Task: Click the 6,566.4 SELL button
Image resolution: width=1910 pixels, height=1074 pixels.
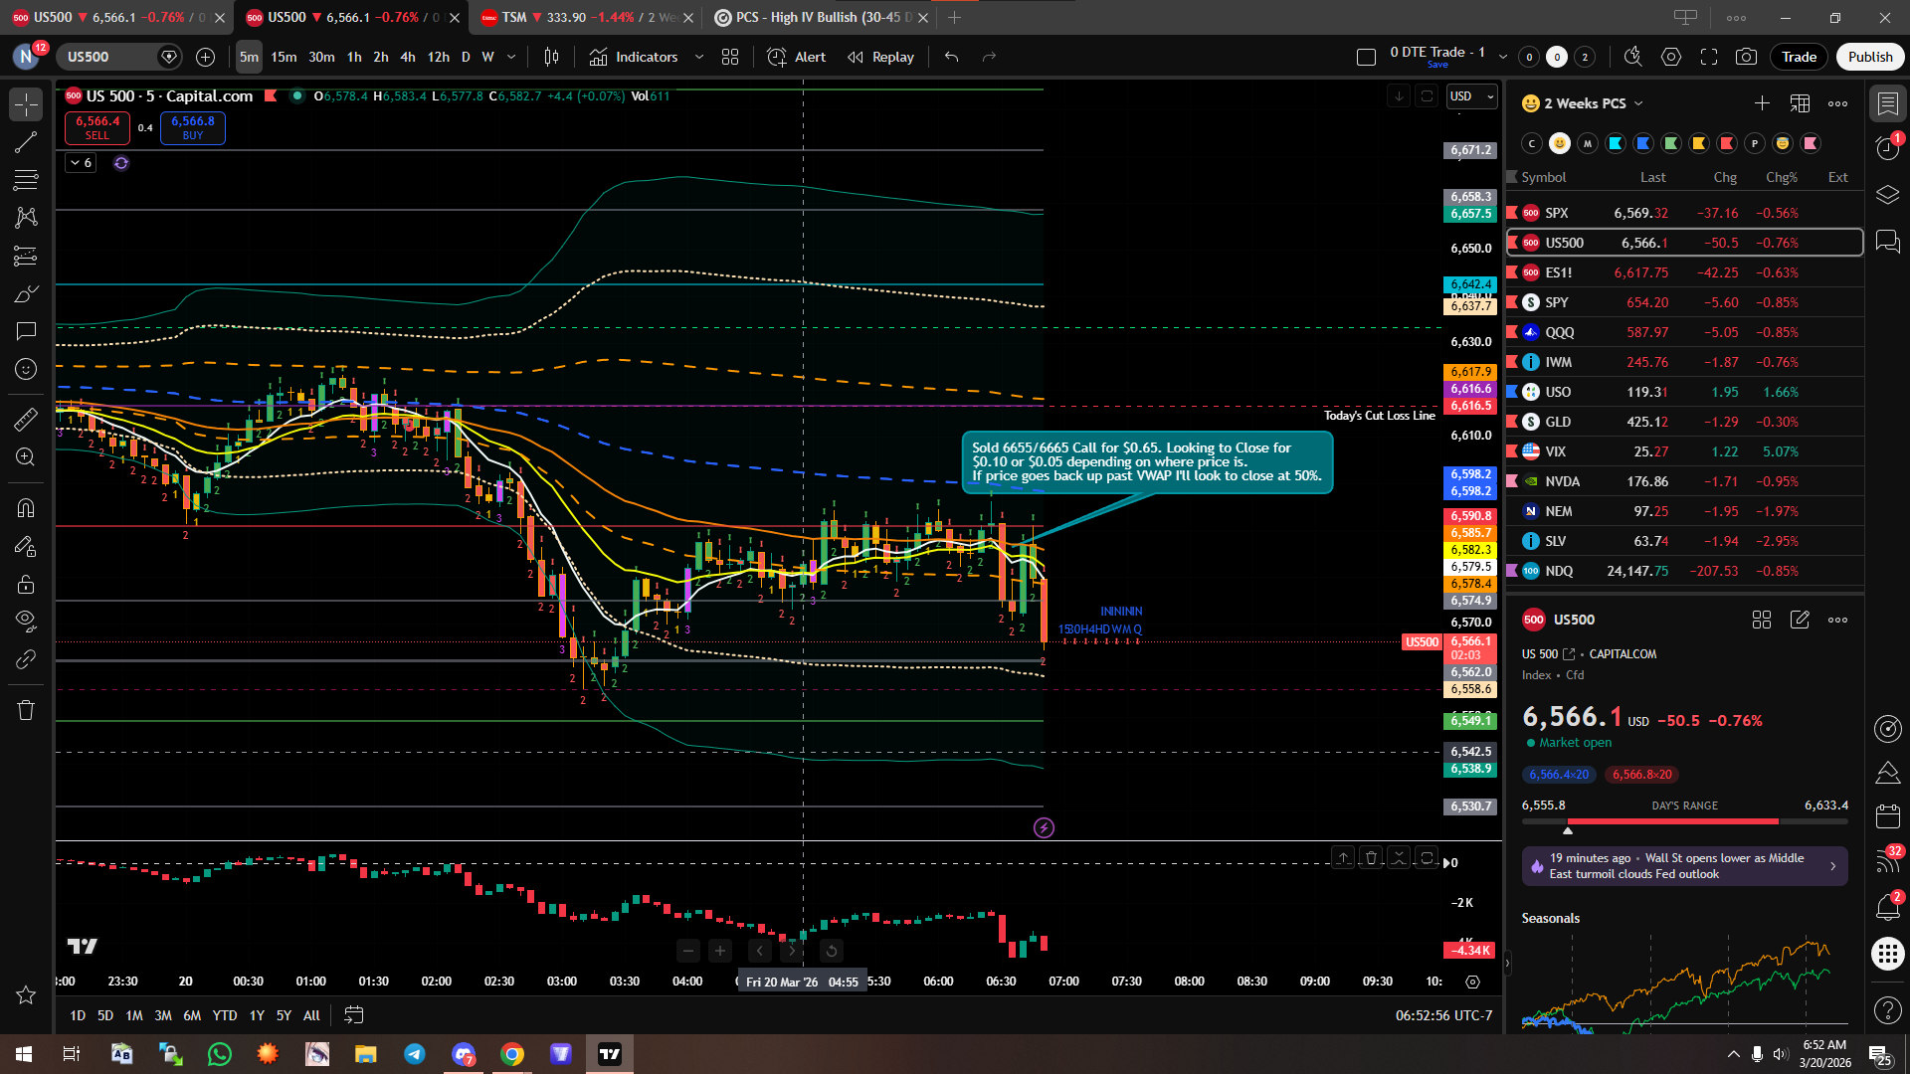Action: (x=97, y=127)
